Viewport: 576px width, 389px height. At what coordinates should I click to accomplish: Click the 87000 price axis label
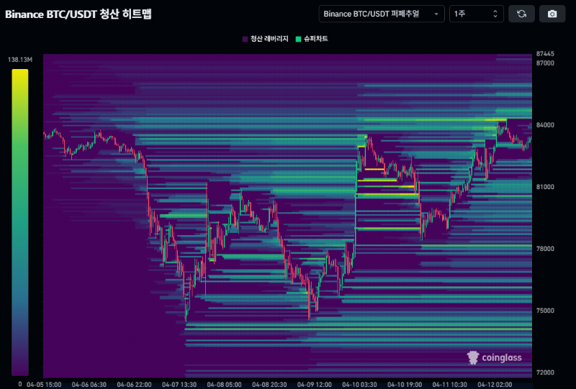(x=545, y=63)
